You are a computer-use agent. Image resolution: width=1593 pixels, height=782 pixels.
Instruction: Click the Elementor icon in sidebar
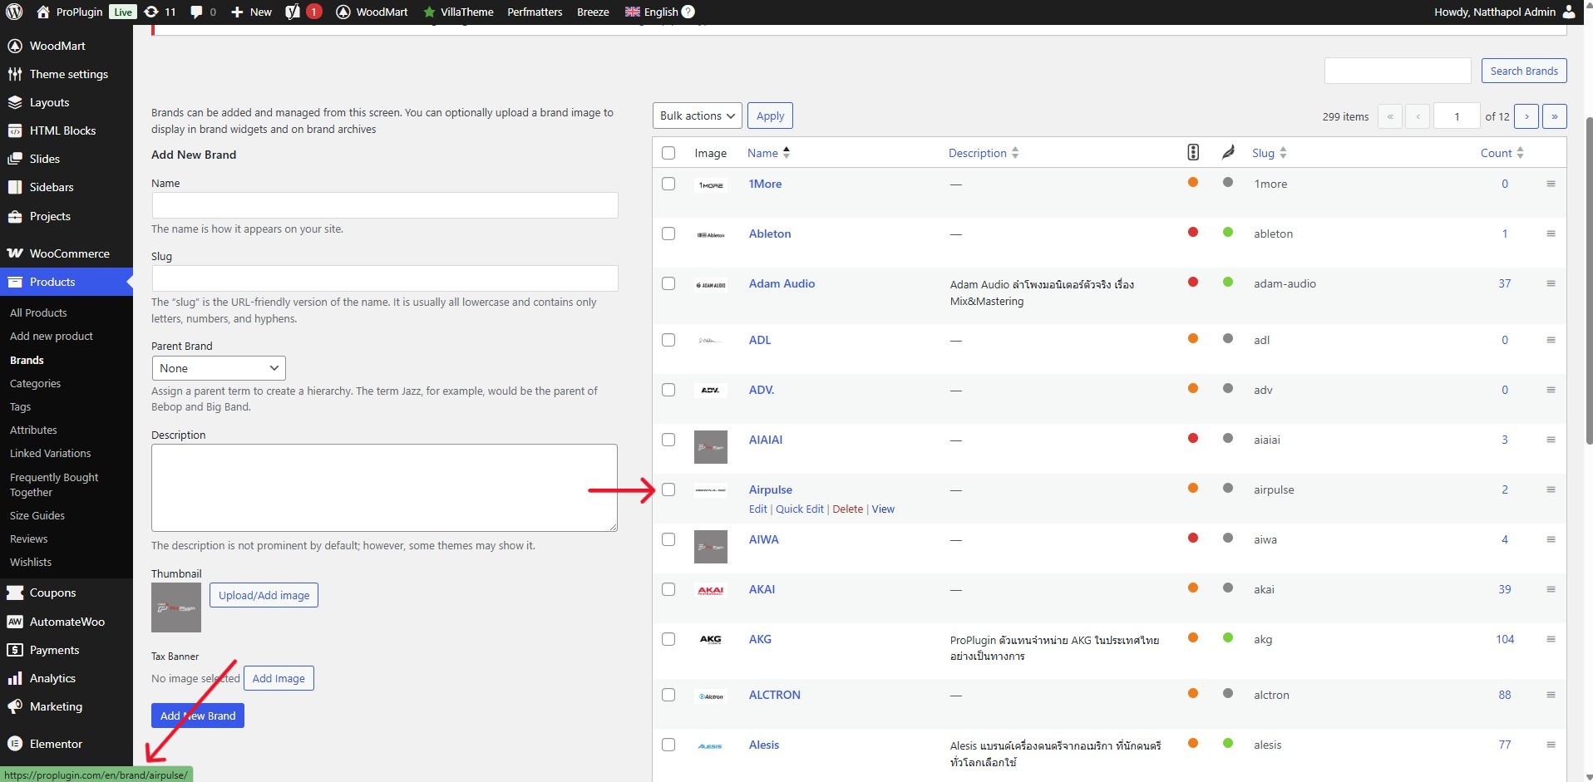point(14,744)
